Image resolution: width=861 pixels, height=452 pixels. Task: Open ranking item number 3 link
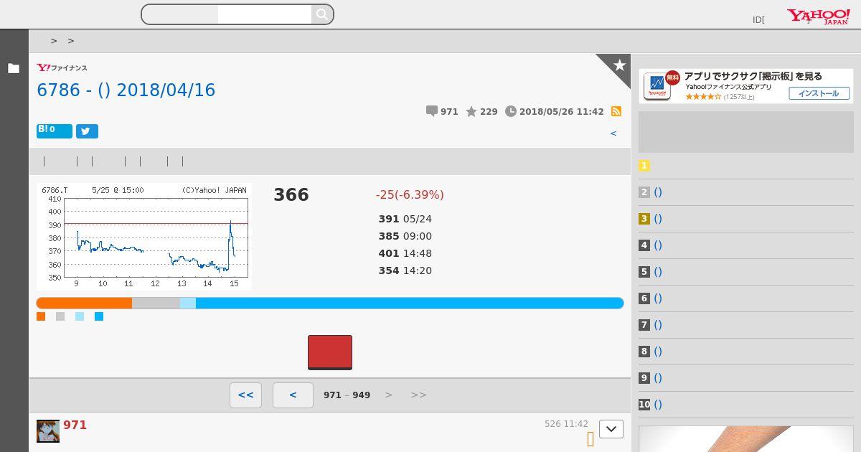pyautogui.click(x=658, y=219)
